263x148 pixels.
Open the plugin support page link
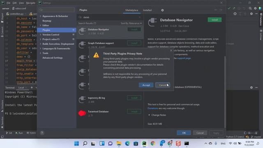pos(184,58)
